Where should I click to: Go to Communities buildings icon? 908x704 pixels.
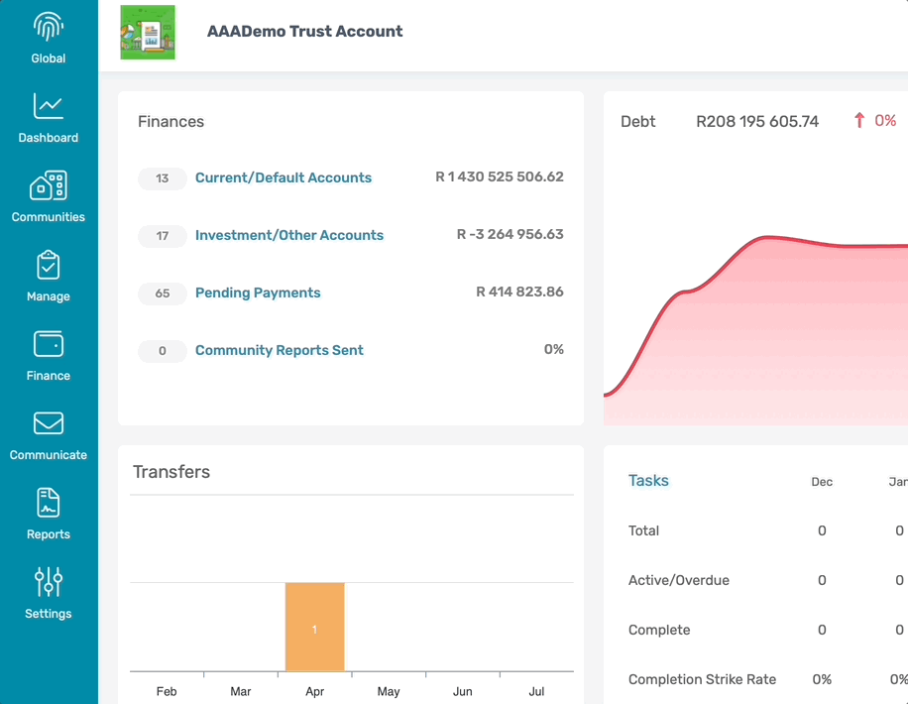coord(48,185)
